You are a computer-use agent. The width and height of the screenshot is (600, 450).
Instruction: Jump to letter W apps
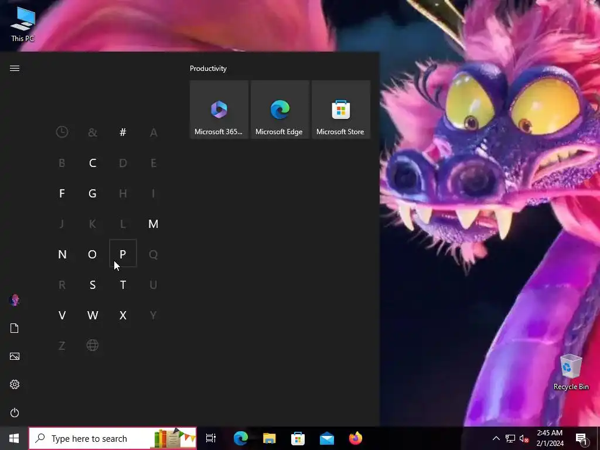pyautogui.click(x=93, y=315)
